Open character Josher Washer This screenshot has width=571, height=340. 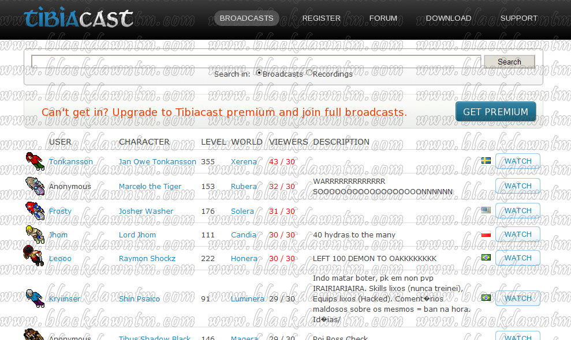point(146,211)
